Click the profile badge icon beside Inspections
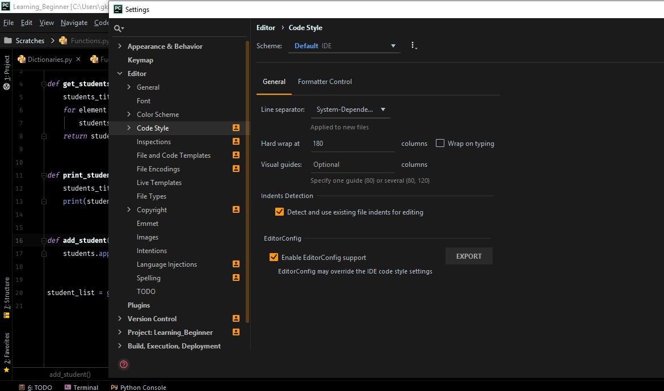The width and height of the screenshot is (664, 391). click(x=236, y=142)
